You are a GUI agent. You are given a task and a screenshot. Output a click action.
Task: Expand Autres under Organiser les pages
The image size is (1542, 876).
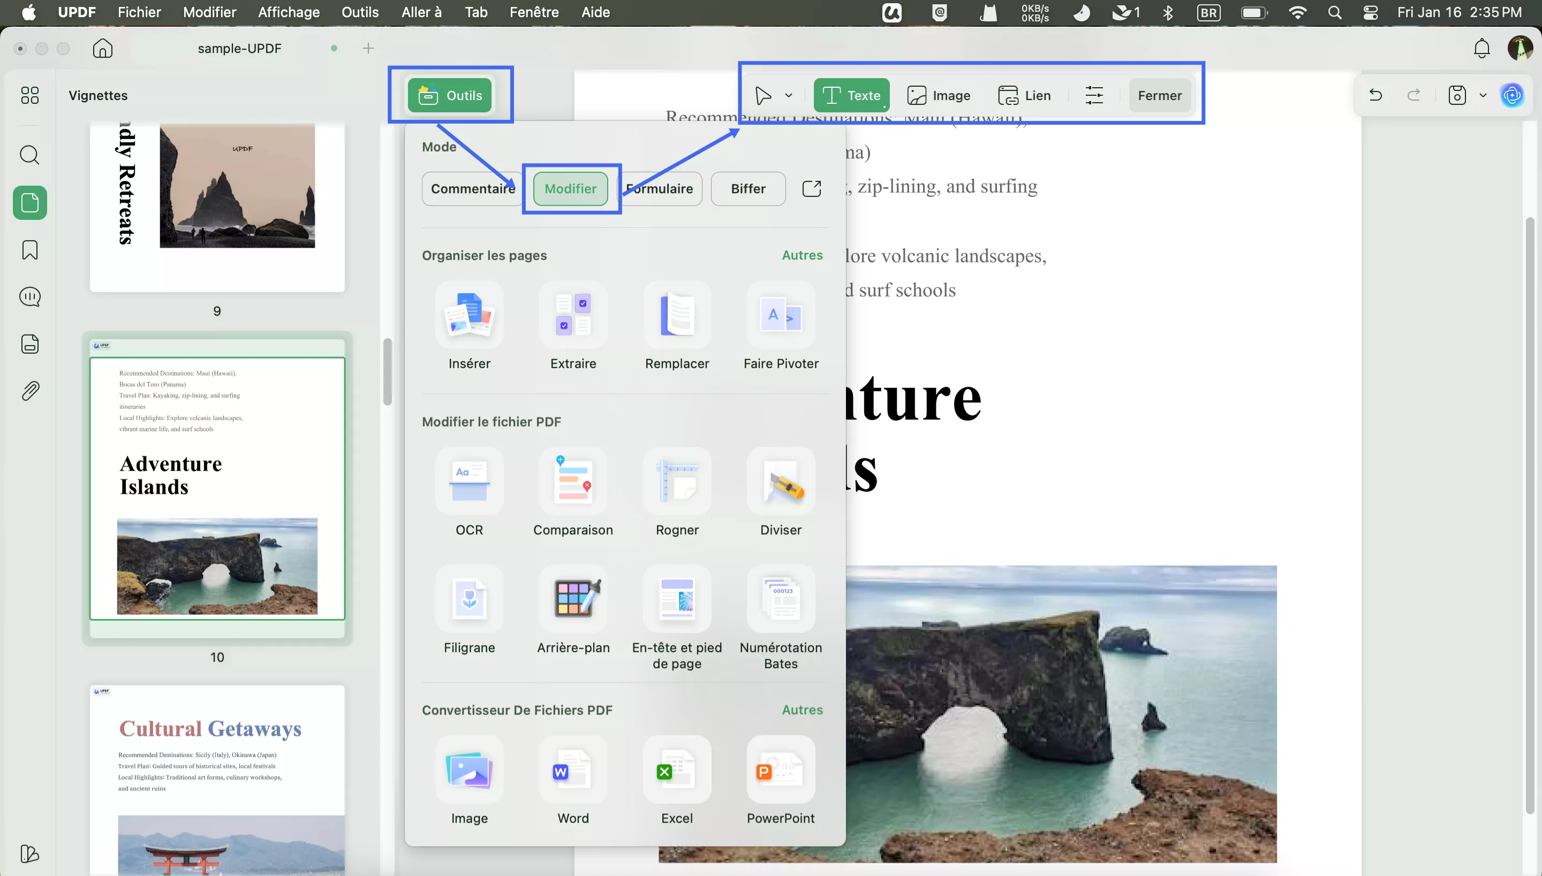coord(802,255)
